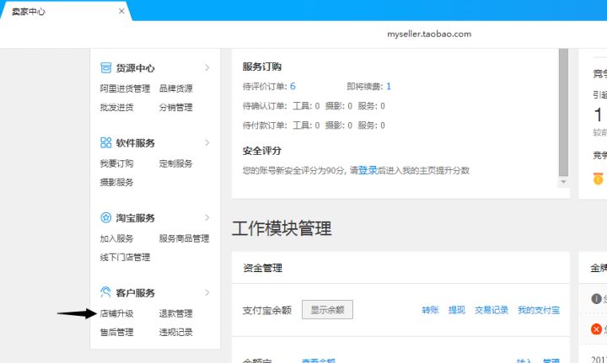The image size is (607, 363).
Task: Click the 服务订购 heading
Action: pos(262,67)
